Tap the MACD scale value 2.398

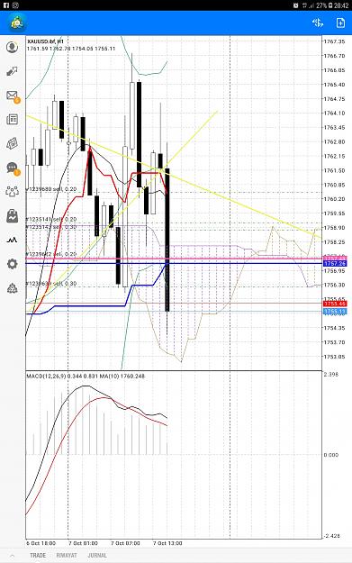(x=330, y=374)
